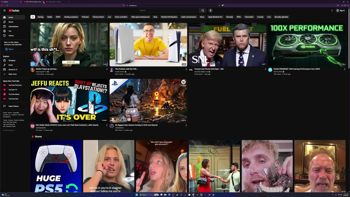The height and width of the screenshot is (197, 350).
Task: Go to Home in sidebar
Action: [14, 17]
